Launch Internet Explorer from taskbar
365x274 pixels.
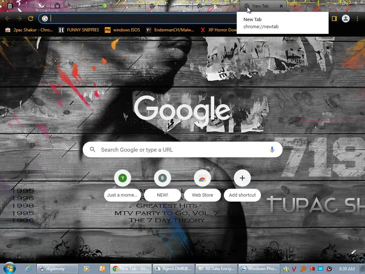(28, 269)
